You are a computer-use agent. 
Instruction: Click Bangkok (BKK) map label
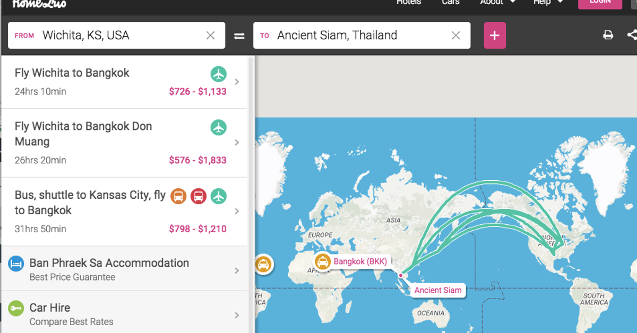[x=360, y=261]
